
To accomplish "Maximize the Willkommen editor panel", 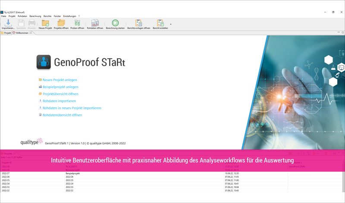I will 342,33.
